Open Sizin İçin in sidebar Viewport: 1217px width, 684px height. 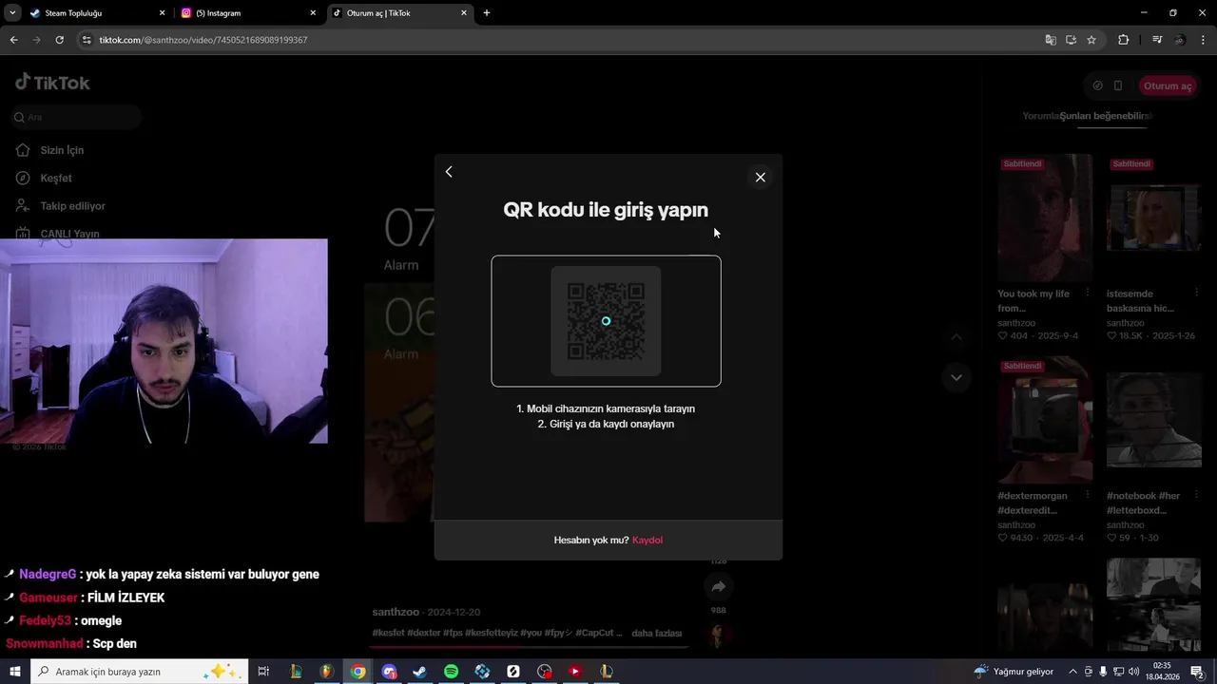point(63,150)
